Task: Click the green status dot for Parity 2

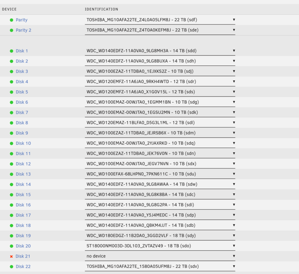Action: click(11, 30)
